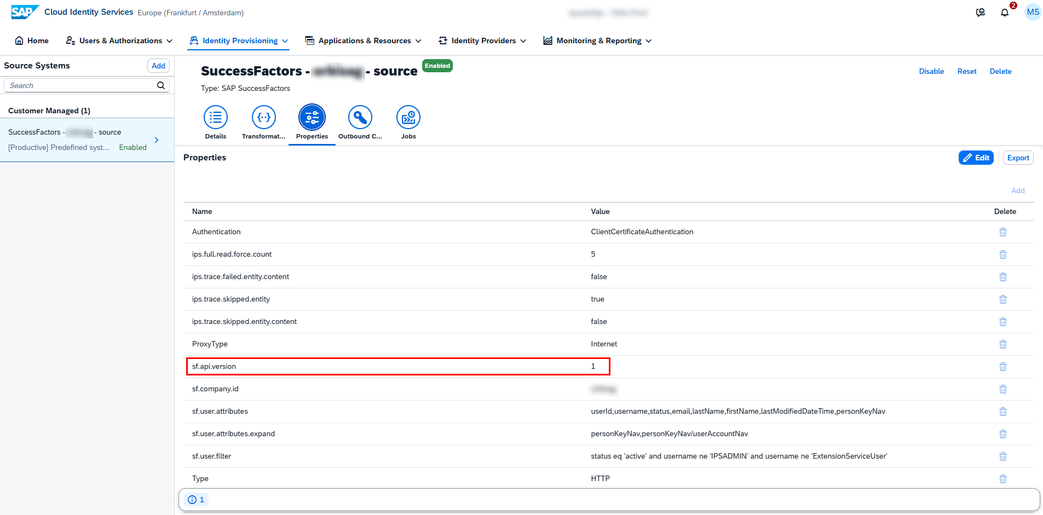Image resolution: width=1043 pixels, height=515 pixels.
Task: Click the sf.user.attributes value text
Action: tap(738, 411)
